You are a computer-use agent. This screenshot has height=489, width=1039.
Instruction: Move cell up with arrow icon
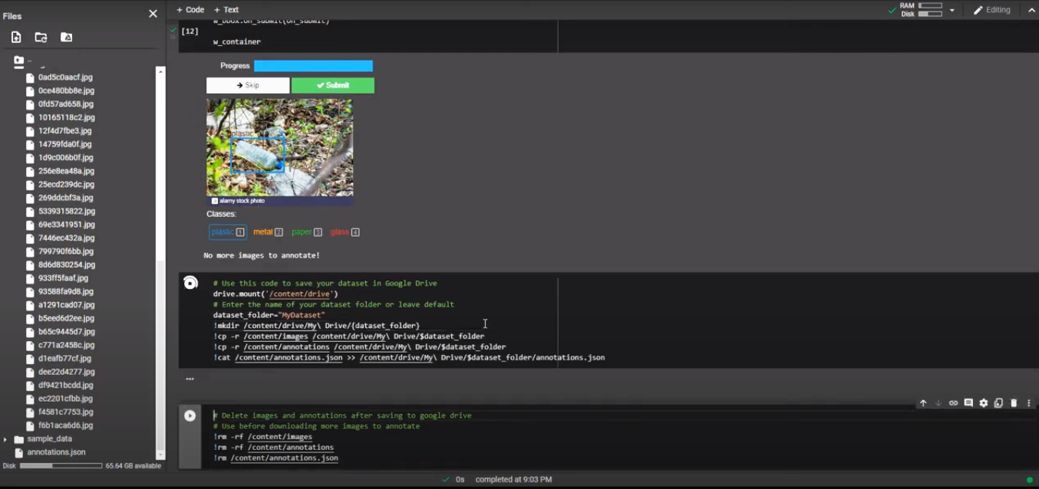tap(923, 403)
